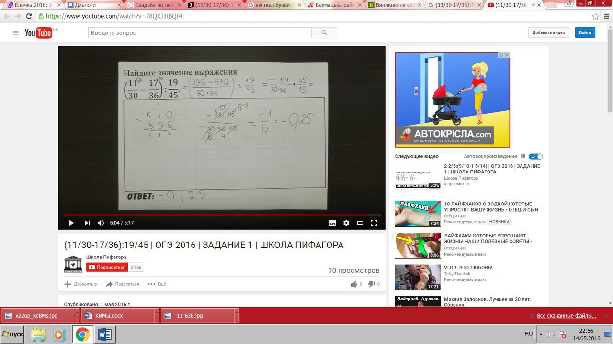
Task: Like the video with thumbs up
Action: coord(354,284)
